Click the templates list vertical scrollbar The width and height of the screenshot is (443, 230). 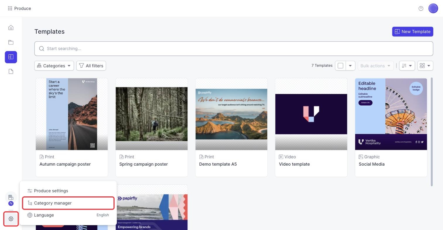[432, 132]
